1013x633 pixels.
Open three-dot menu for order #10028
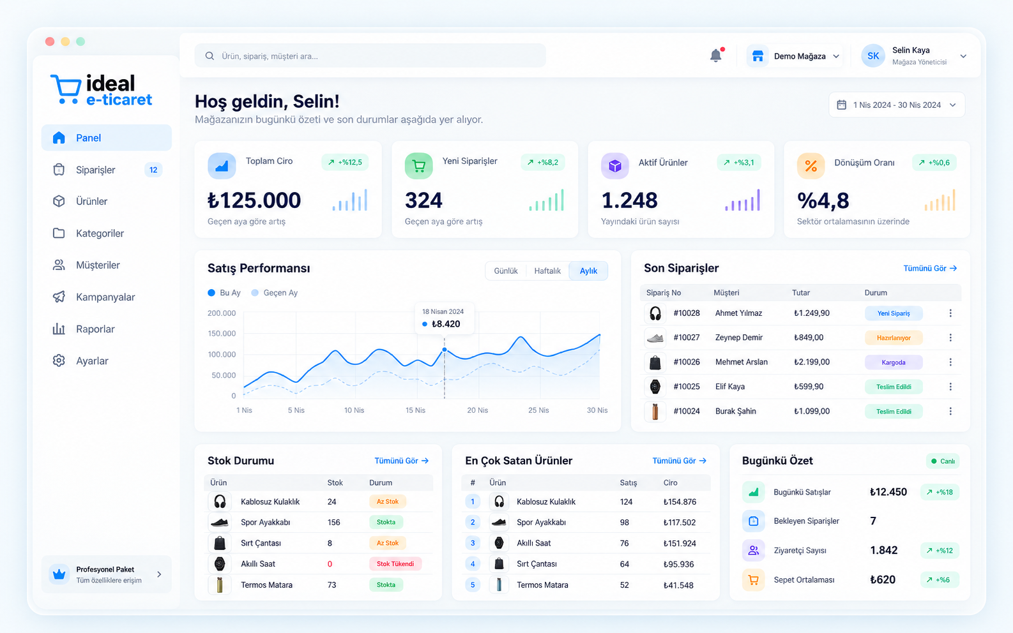pyautogui.click(x=950, y=313)
